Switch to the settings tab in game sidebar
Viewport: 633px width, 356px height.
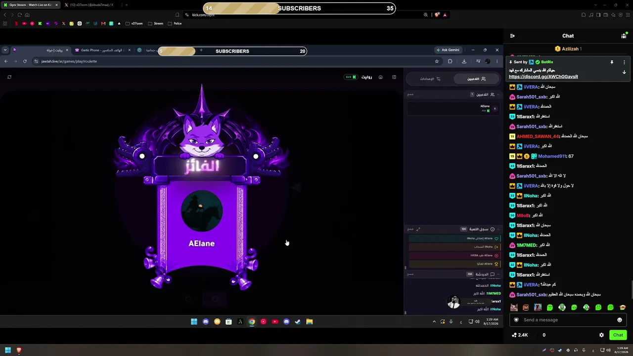[430, 79]
